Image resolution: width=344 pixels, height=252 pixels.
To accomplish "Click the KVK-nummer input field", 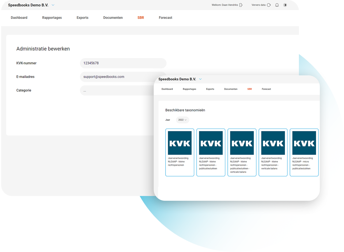I will 123,63.
